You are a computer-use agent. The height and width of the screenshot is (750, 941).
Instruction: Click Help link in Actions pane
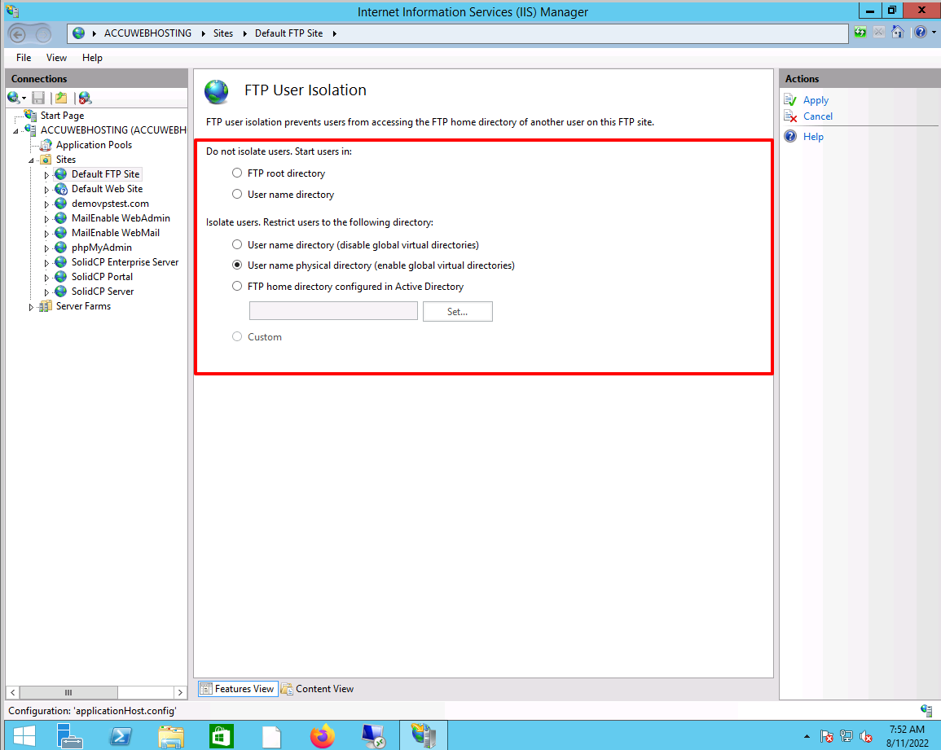pyautogui.click(x=813, y=136)
